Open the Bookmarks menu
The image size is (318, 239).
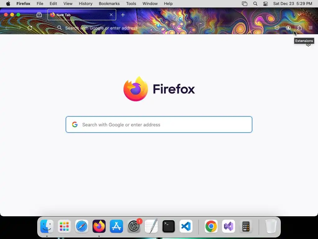tap(109, 4)
